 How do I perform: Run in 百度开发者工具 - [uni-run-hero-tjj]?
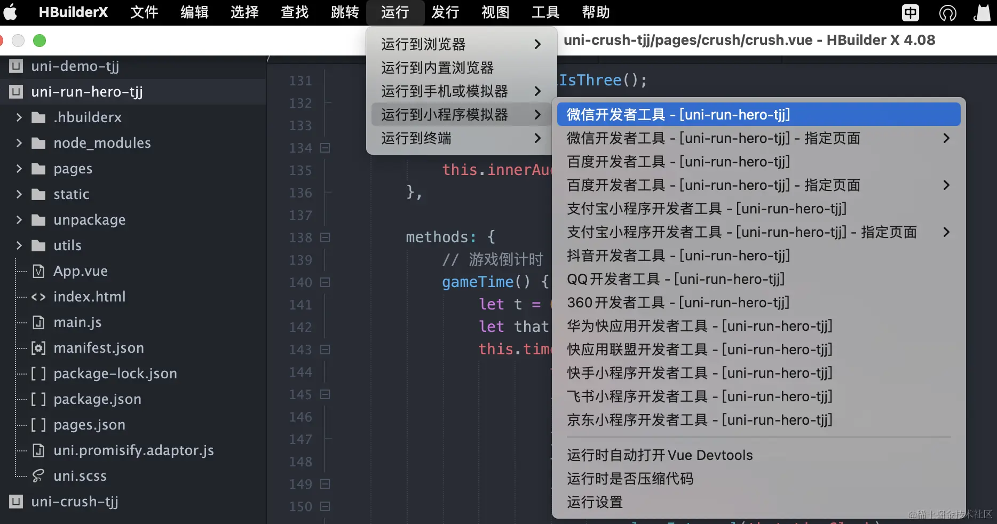pos(758,162)
